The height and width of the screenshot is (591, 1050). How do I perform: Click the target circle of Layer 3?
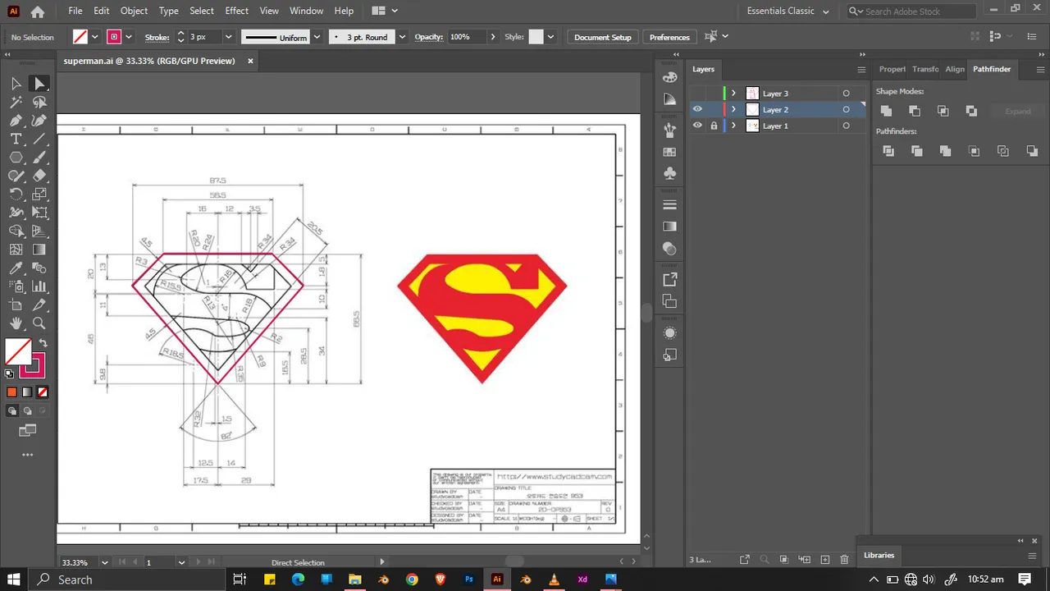[x=846, y=94]
